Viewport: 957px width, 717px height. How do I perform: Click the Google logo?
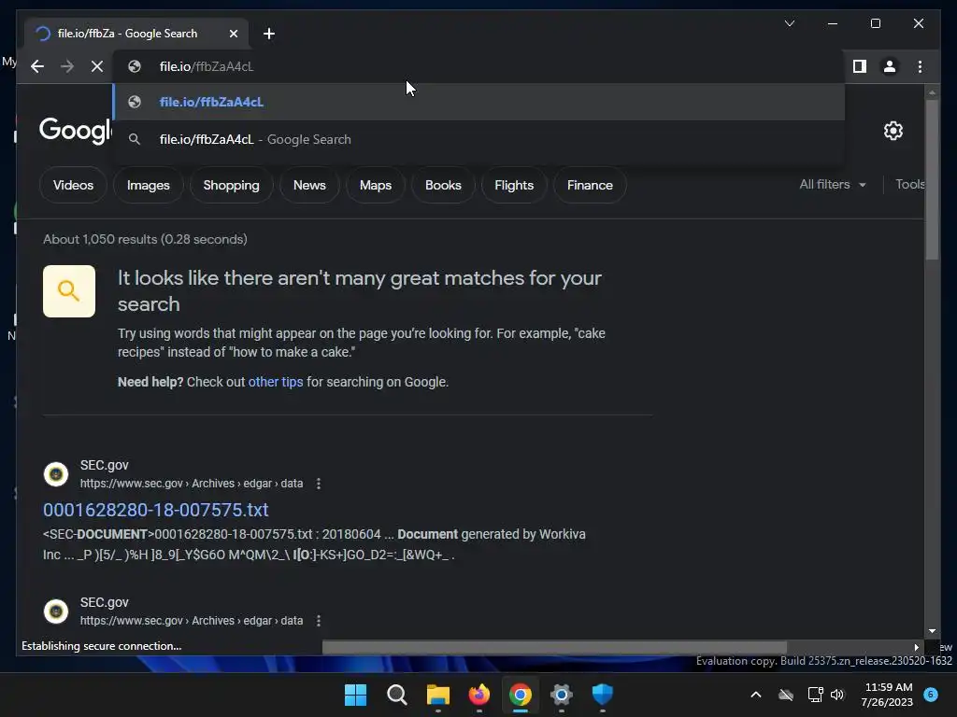coord(75,131)
